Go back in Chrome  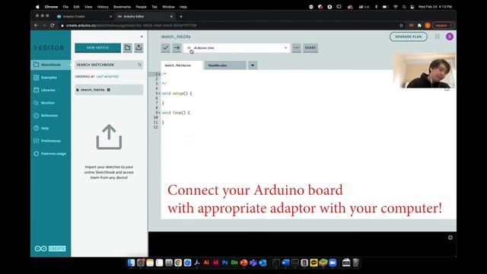(36, 25)
